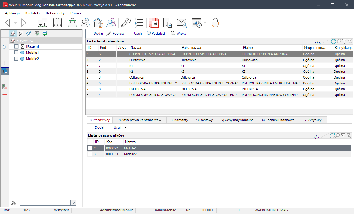Click Dodaj above Lista kontrahentów
354x214 pixels.
(95, 33)
